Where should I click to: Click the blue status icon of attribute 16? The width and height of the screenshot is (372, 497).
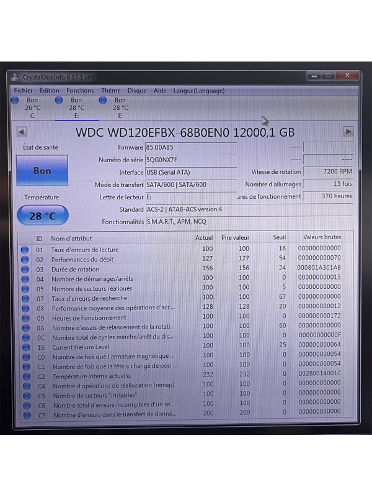click(26, 347)
